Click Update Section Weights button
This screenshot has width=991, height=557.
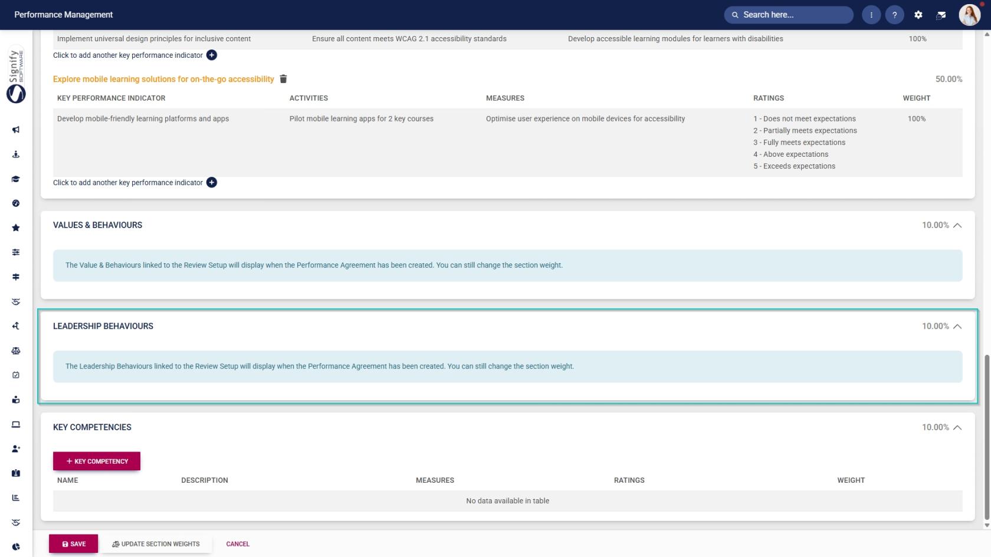pyautogui.click(x=156, y=544)
